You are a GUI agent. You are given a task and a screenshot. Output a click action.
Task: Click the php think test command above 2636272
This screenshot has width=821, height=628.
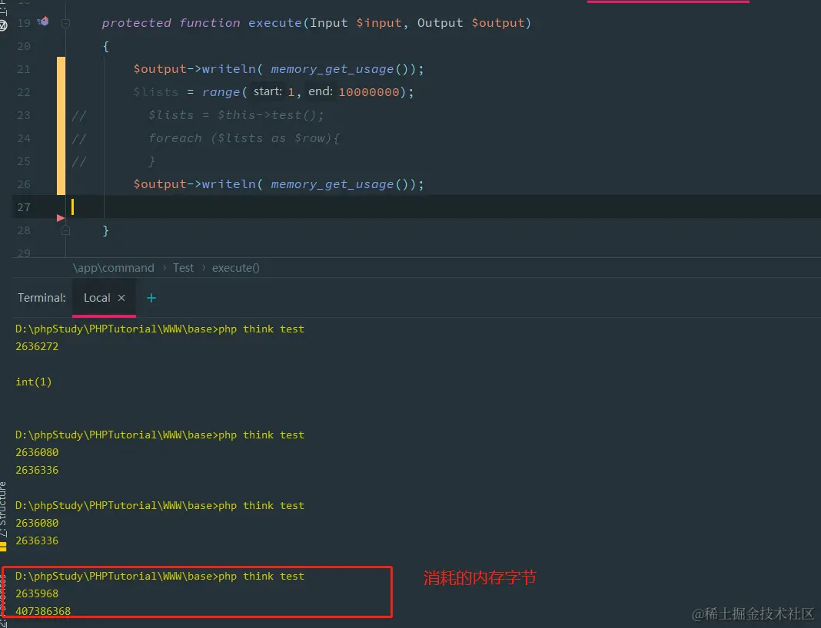[261, 329]
